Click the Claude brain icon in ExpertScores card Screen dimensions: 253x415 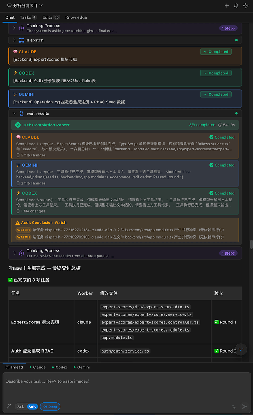tap(15, 51)
